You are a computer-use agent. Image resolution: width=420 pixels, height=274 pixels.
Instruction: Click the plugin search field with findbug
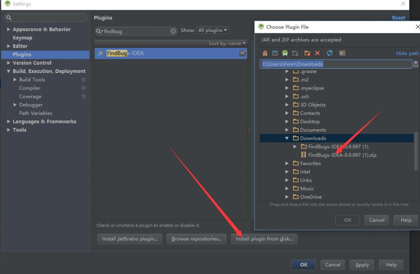[136, 31]
